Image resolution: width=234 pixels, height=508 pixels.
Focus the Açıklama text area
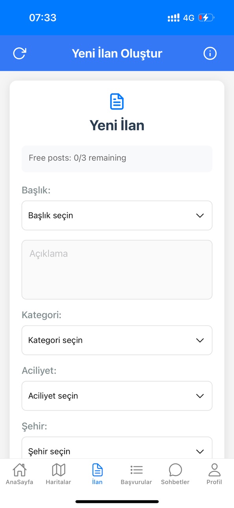pyautogui.click(x=117, y=270)
